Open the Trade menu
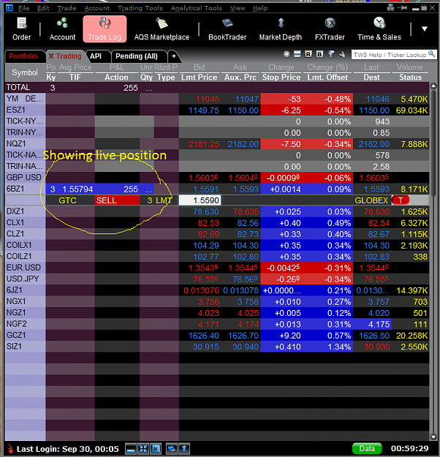 (x=67, y=8)
